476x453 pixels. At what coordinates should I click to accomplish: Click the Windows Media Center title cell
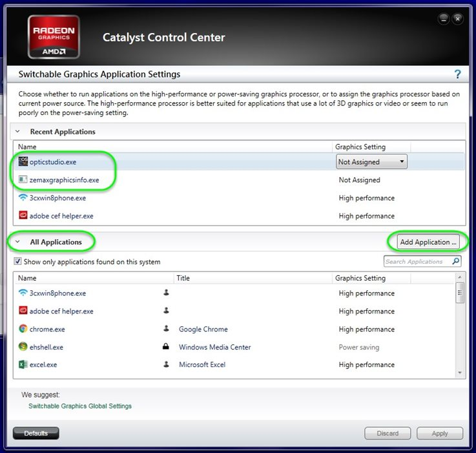coord(214,347)
